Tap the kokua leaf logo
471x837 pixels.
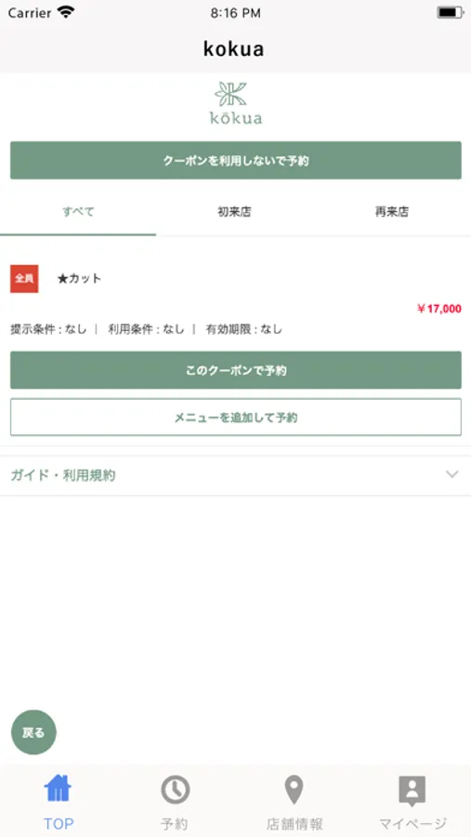(x=236, y=103)
